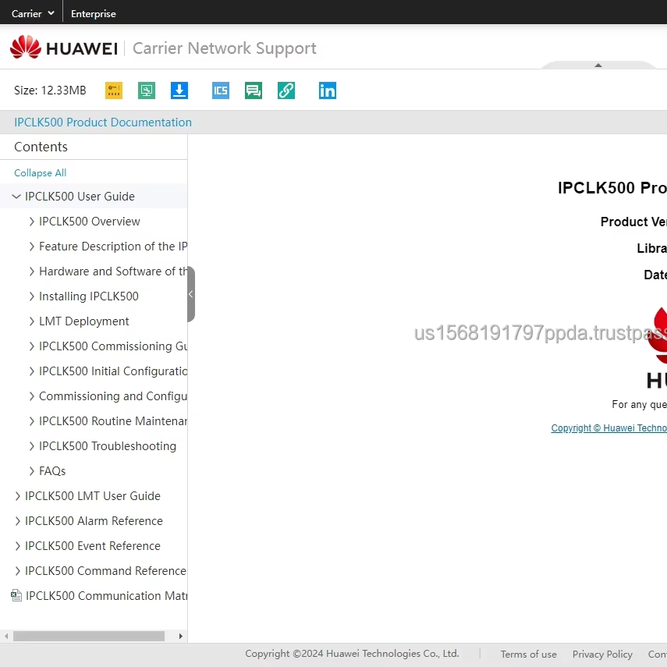The image size is (667, 667).
Task: Expand the FAQs chevron
Action: (x=31, y=471)
